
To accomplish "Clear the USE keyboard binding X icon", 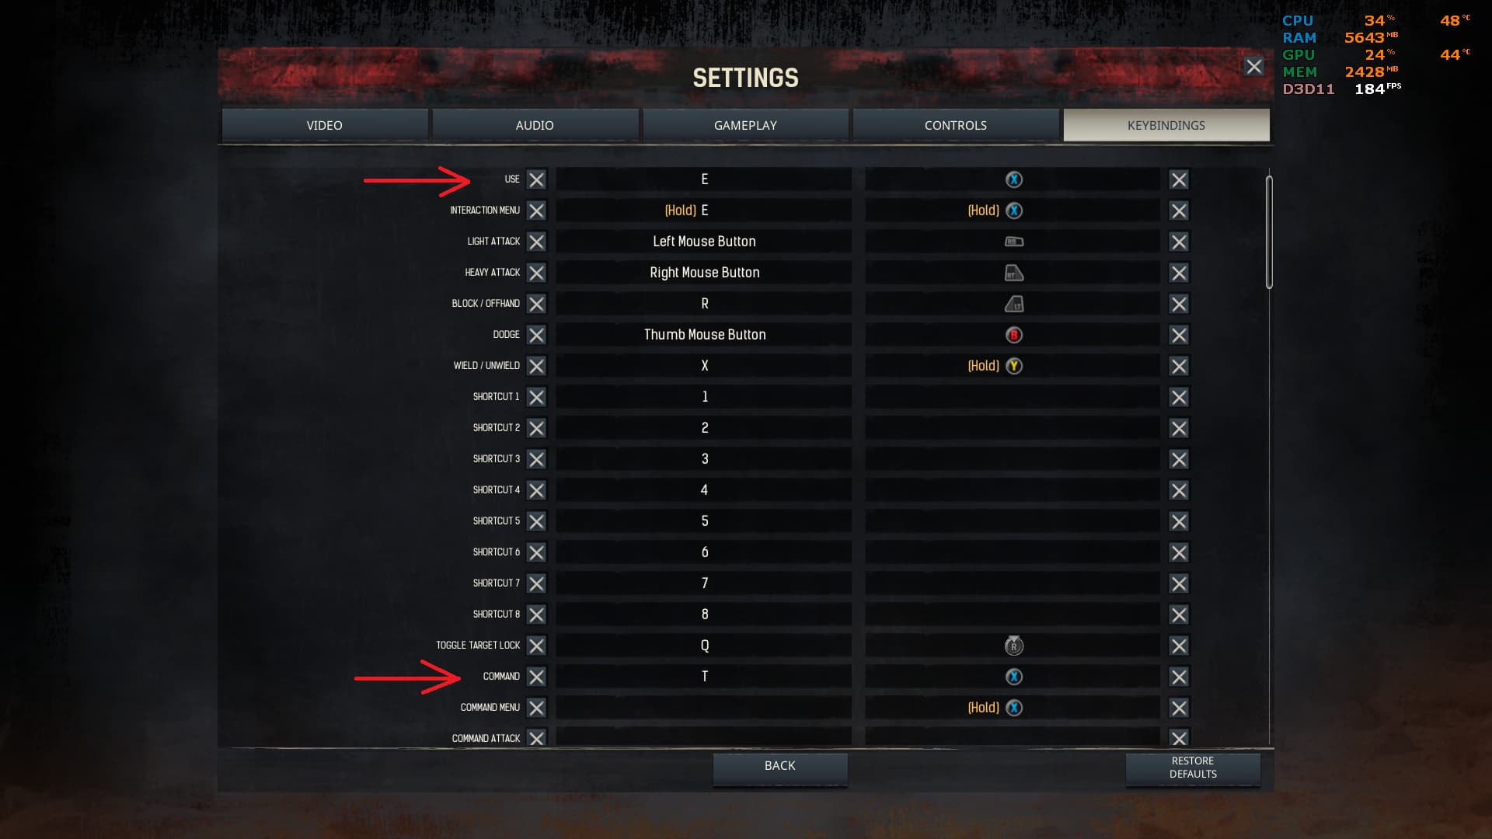I will 536,179.
